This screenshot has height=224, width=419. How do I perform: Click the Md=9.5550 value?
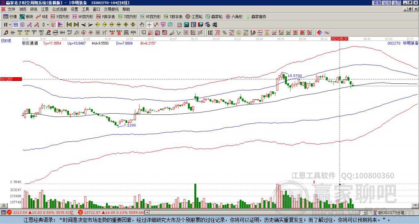click(x=100, y=43)
